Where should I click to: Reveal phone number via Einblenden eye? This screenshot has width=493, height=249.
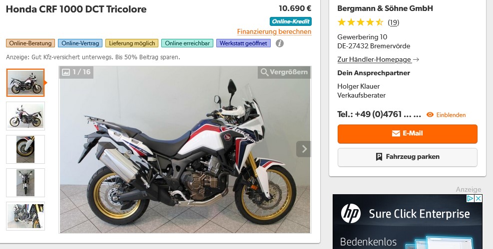coord(446,115)
